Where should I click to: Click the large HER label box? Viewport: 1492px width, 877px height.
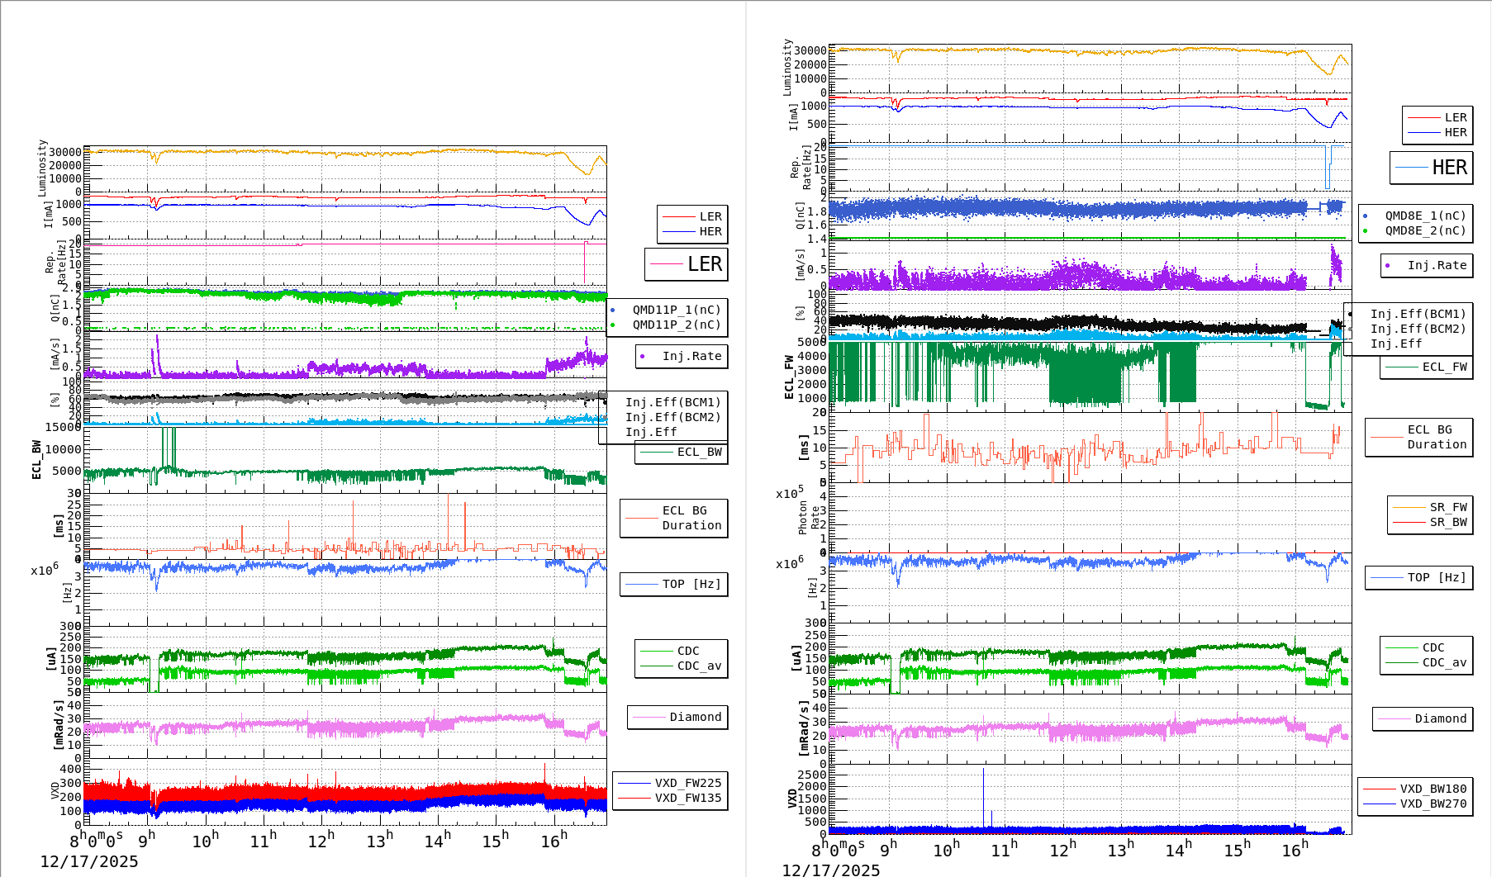click(1432, 168)
